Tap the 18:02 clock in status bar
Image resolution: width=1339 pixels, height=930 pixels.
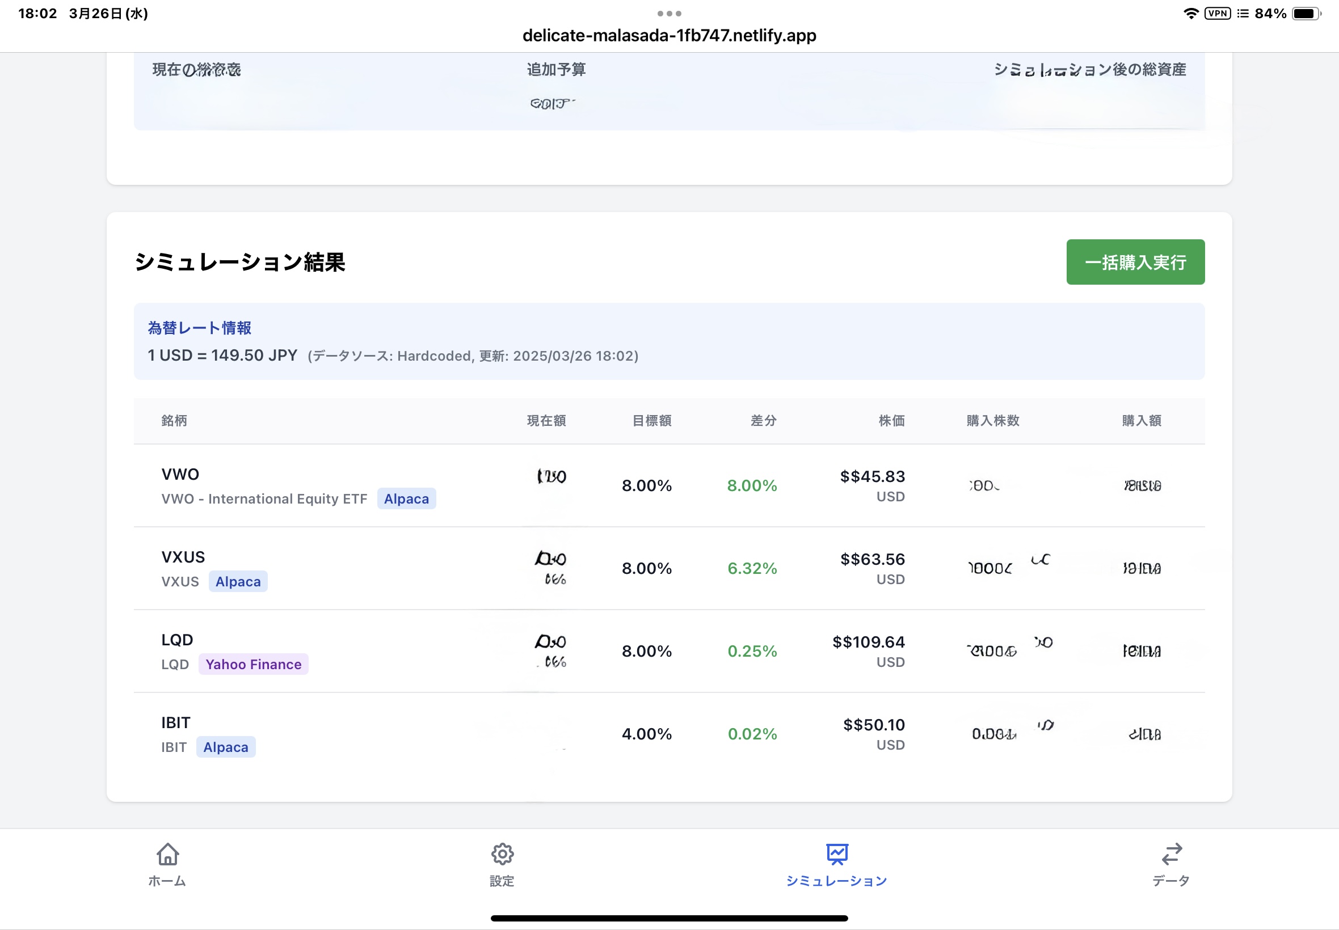pos(37,14)
